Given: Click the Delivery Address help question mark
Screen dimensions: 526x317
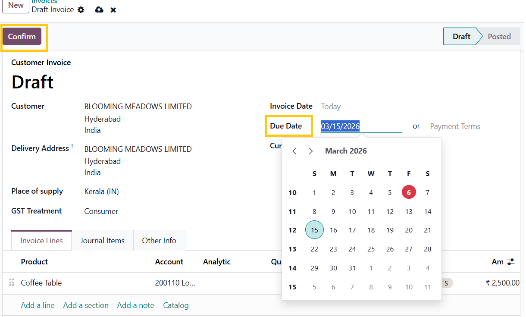Looking at the screenshot, I should pos(72,147).
